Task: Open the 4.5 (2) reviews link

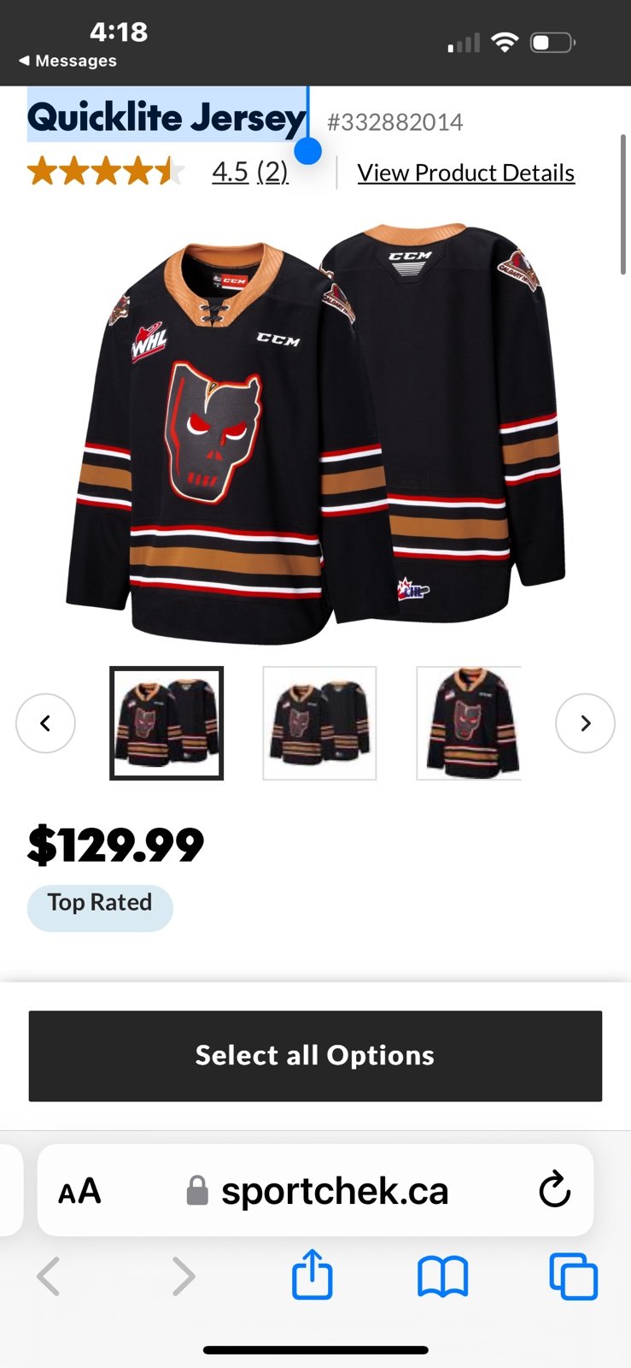Action: pyautogui.click(x=250, y=172)
